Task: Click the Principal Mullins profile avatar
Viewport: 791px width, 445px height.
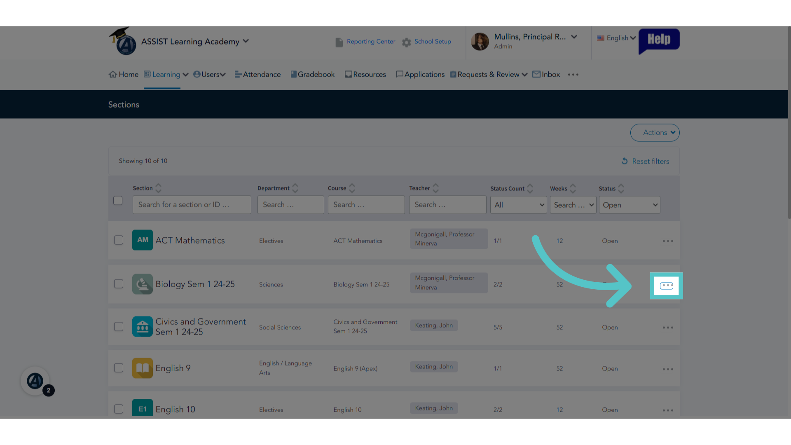Action: [480, 42]
